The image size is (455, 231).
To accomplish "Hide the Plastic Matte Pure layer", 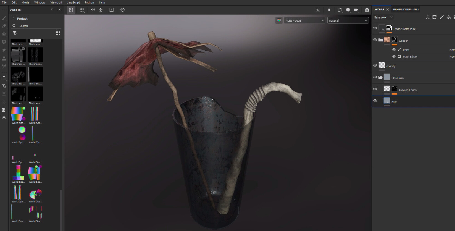I will click(375, 28).
